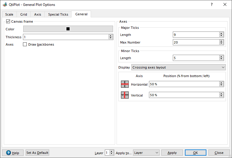The image size is (232, 158).
Task: Open the Display layout dropdown
Action: pyautogui.click(x=178, y=67)
